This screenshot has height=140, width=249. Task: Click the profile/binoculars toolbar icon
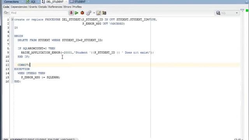[104, 13]
